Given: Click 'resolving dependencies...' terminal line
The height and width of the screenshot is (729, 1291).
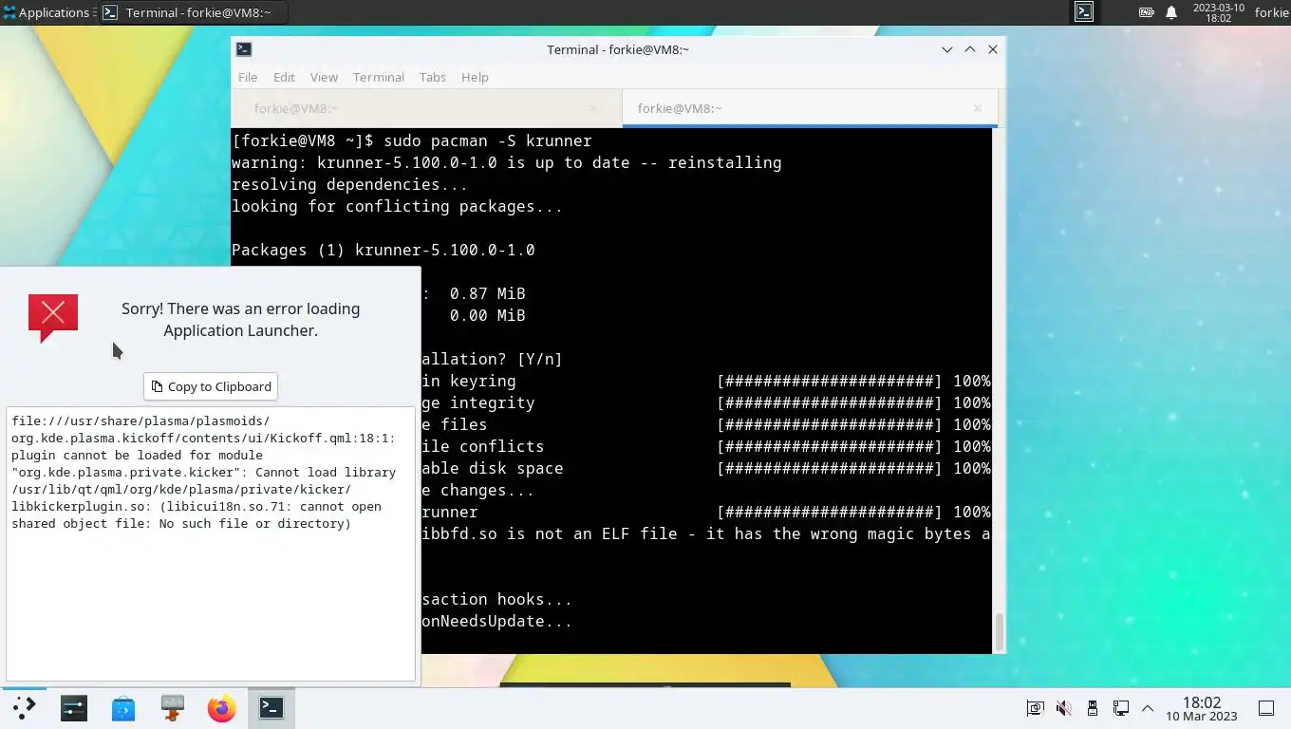Looking at the screenshot, I should pos(350,184).
